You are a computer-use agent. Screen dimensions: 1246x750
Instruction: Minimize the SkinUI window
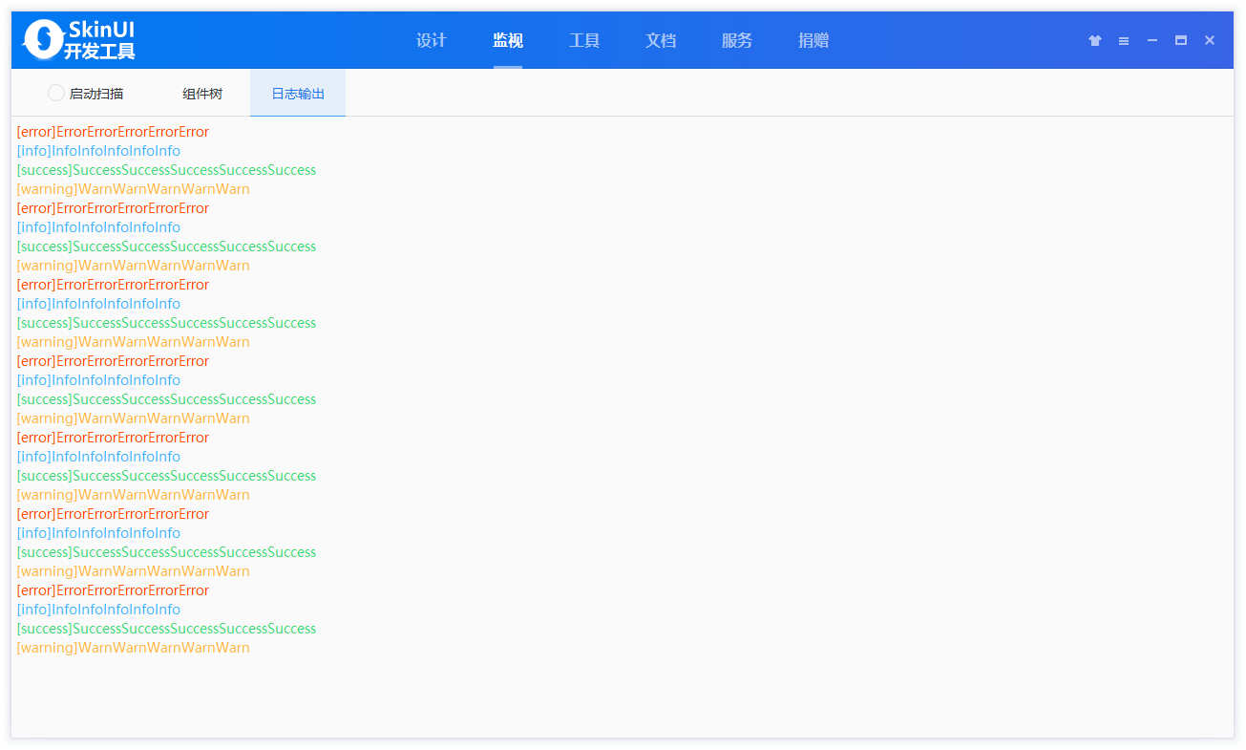pyautogui.click(x=1152, y=40)
